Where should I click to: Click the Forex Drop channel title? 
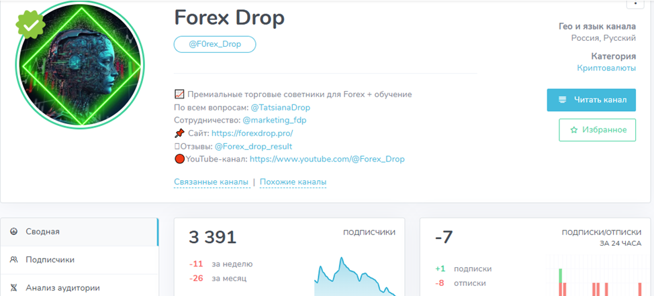coord(230,17)
